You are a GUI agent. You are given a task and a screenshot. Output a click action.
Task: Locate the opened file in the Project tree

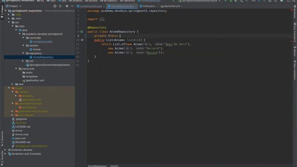pos(55,6)
